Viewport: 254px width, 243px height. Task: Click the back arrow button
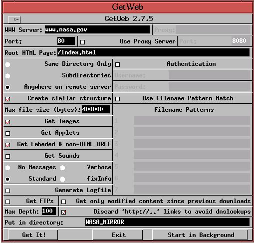[14, 19]
